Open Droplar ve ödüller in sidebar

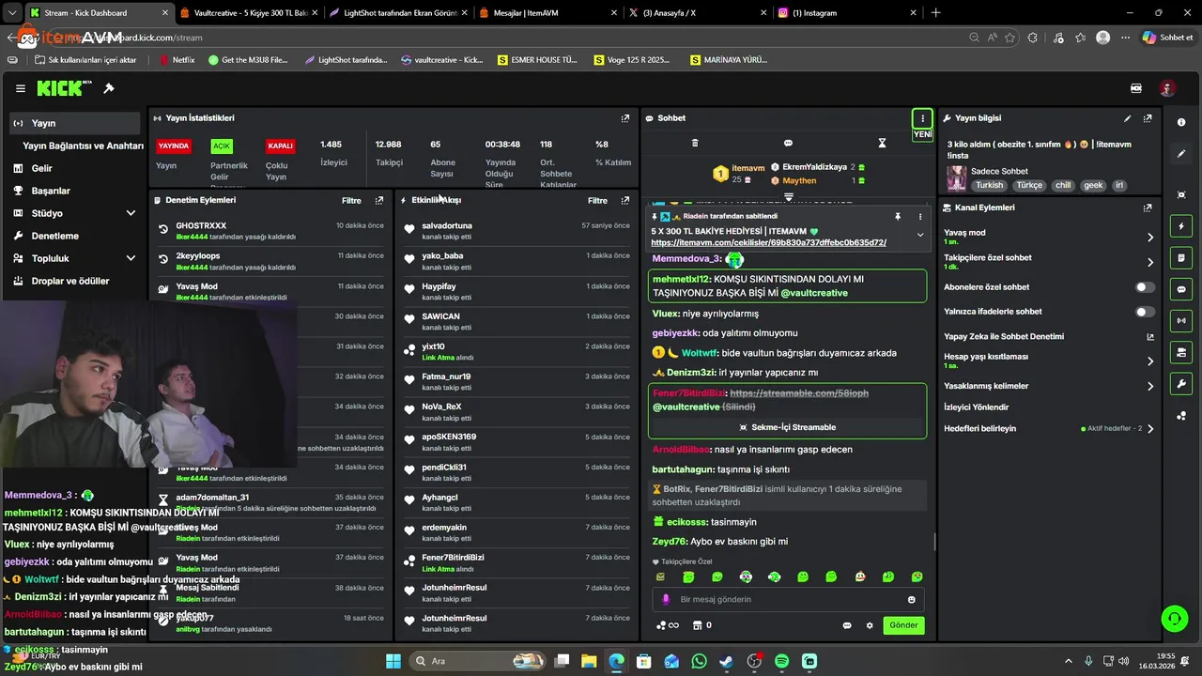75,281
